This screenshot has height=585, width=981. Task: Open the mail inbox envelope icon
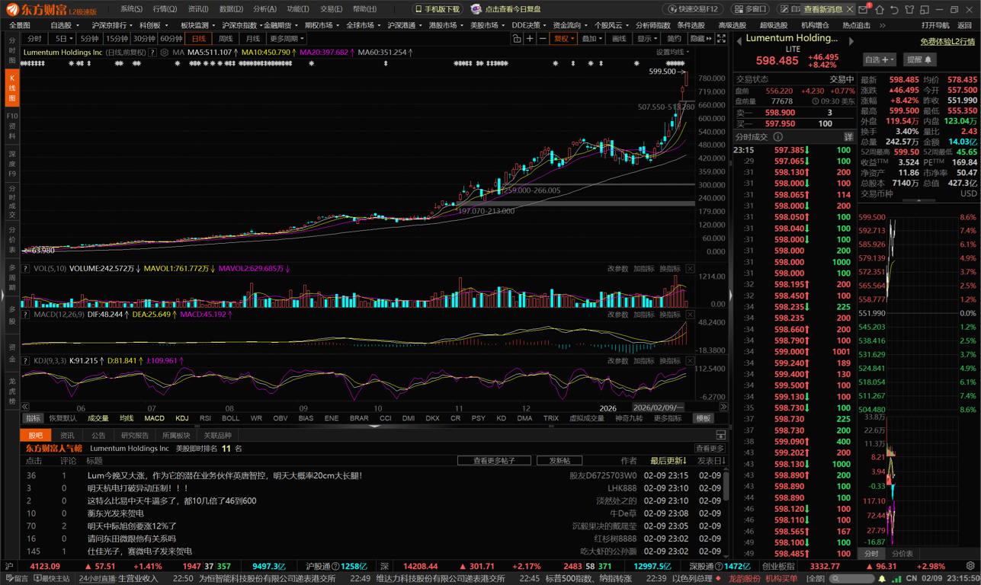pyautogui.click(x=863, y=10)
